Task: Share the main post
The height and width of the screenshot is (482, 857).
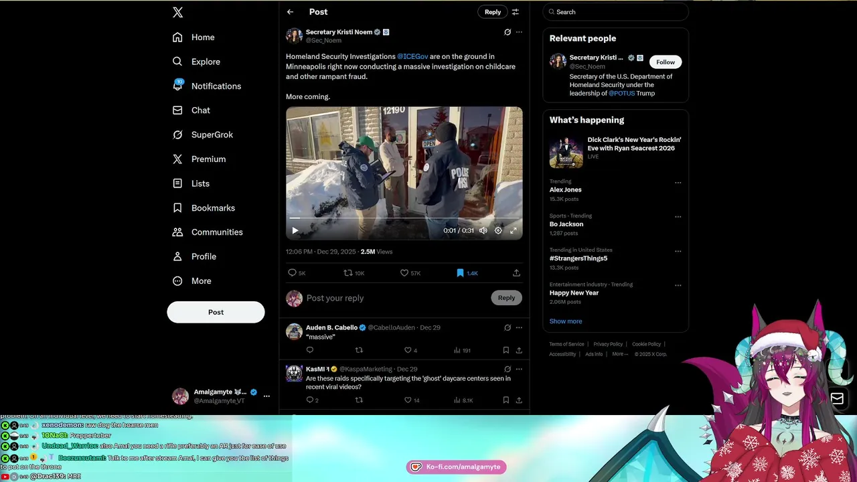Action: click(516, 273)
